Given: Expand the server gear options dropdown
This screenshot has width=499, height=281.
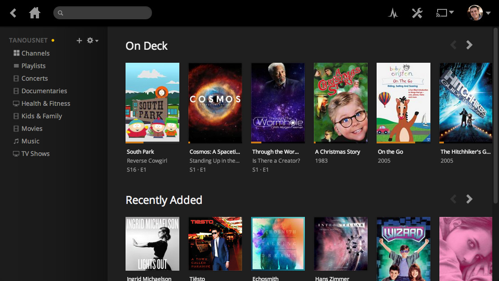Looking at the screenshot, I should coord(93,40).
